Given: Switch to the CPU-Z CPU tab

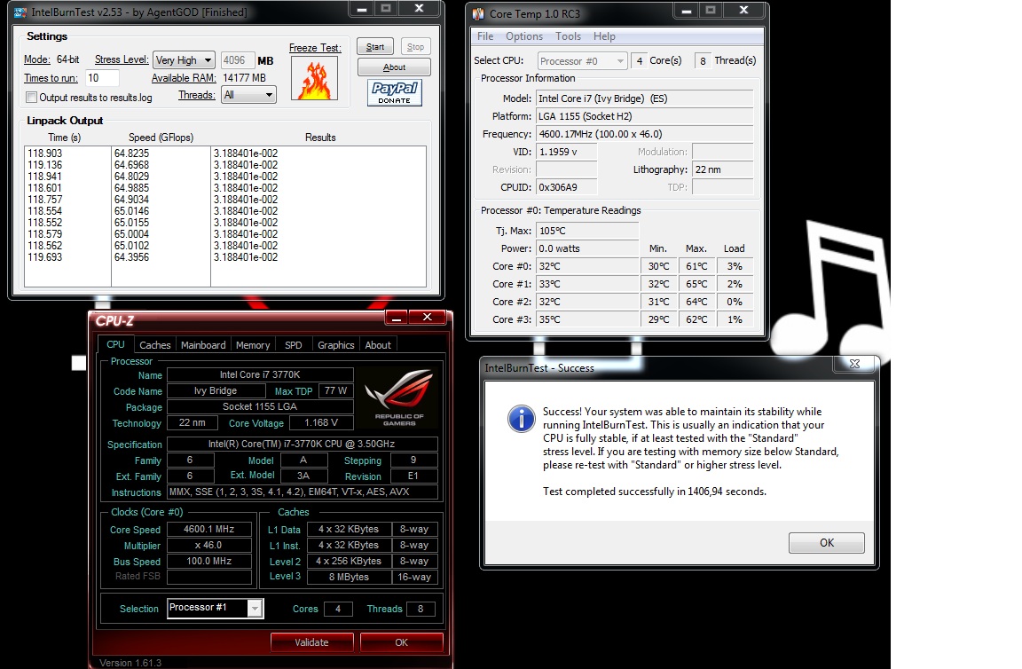Looking at the screenshot, I should [x=115, y=344].
